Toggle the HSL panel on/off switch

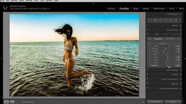[147, 34]
